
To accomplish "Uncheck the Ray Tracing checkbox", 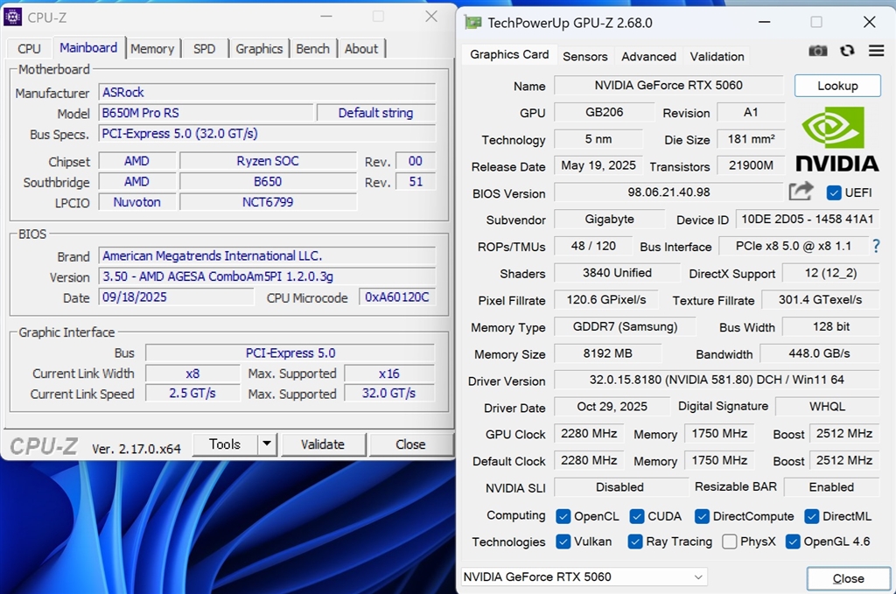I will [635, 542].
